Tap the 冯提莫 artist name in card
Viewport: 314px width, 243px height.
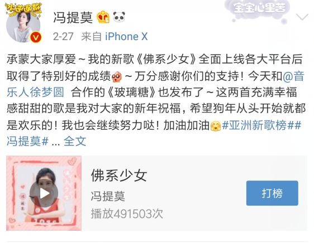click(108, 196)
